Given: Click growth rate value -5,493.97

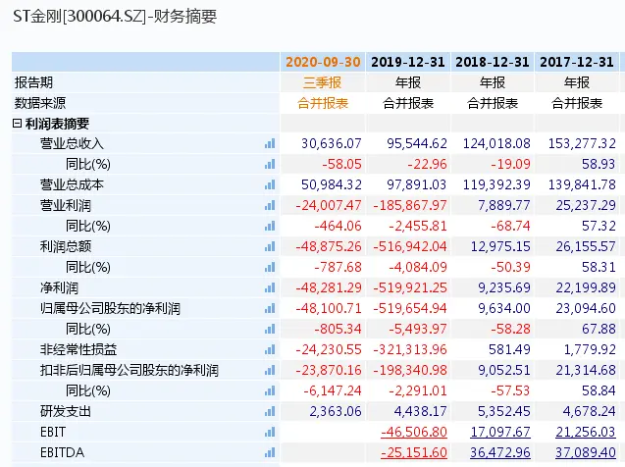Looking at the screenshot, I should point(418,329).
